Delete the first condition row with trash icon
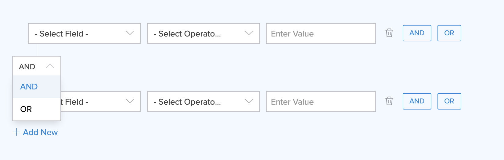 point(389,33)
